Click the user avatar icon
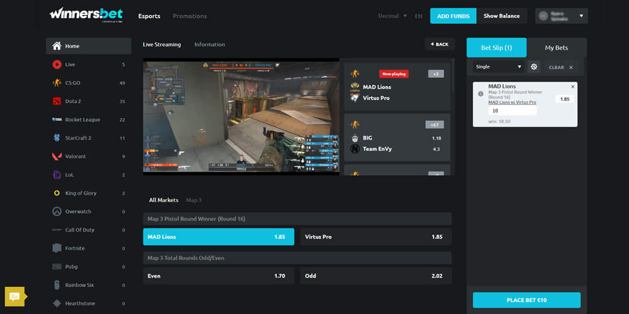 (x=543, y=16)
